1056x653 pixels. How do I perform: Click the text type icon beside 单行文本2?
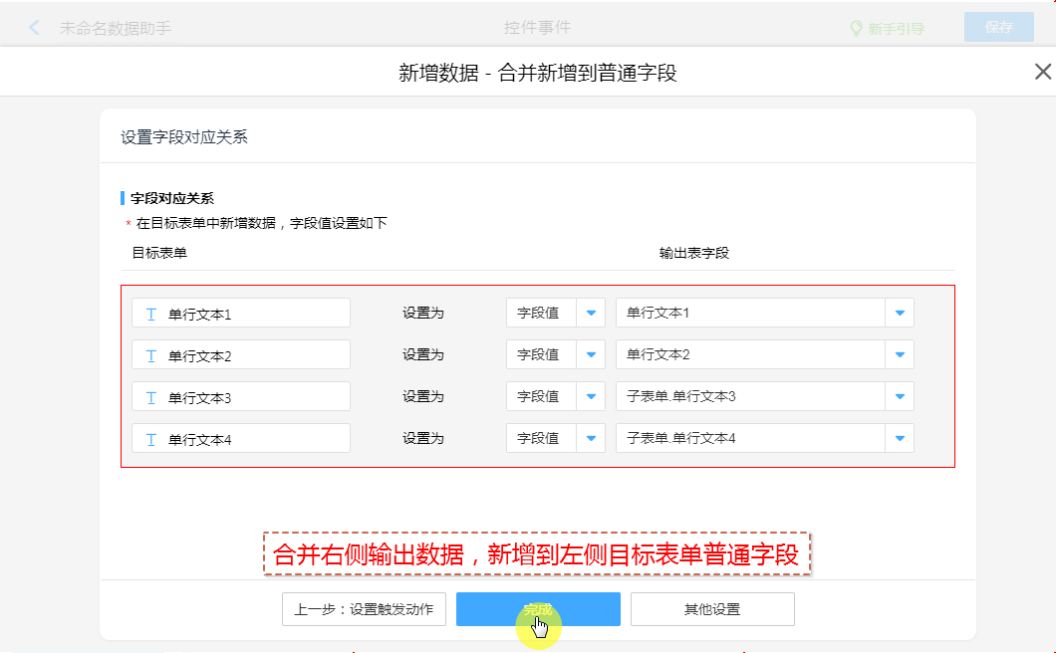pyautogui.click(x=151, y=355)
